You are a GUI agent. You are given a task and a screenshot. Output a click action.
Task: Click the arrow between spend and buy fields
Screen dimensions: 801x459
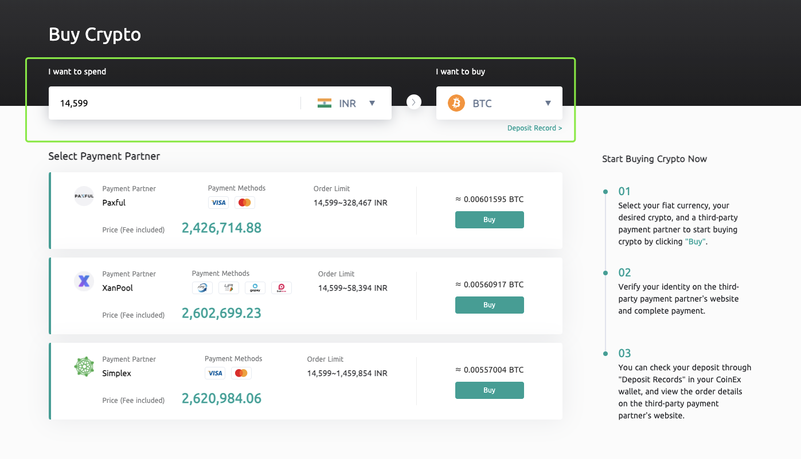coord(413,102)
